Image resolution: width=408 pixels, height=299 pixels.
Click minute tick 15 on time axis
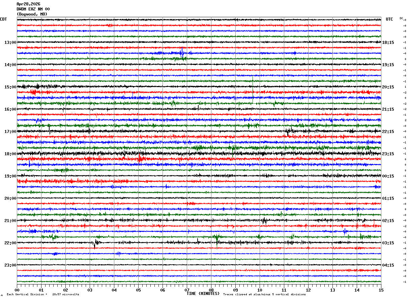381,290
